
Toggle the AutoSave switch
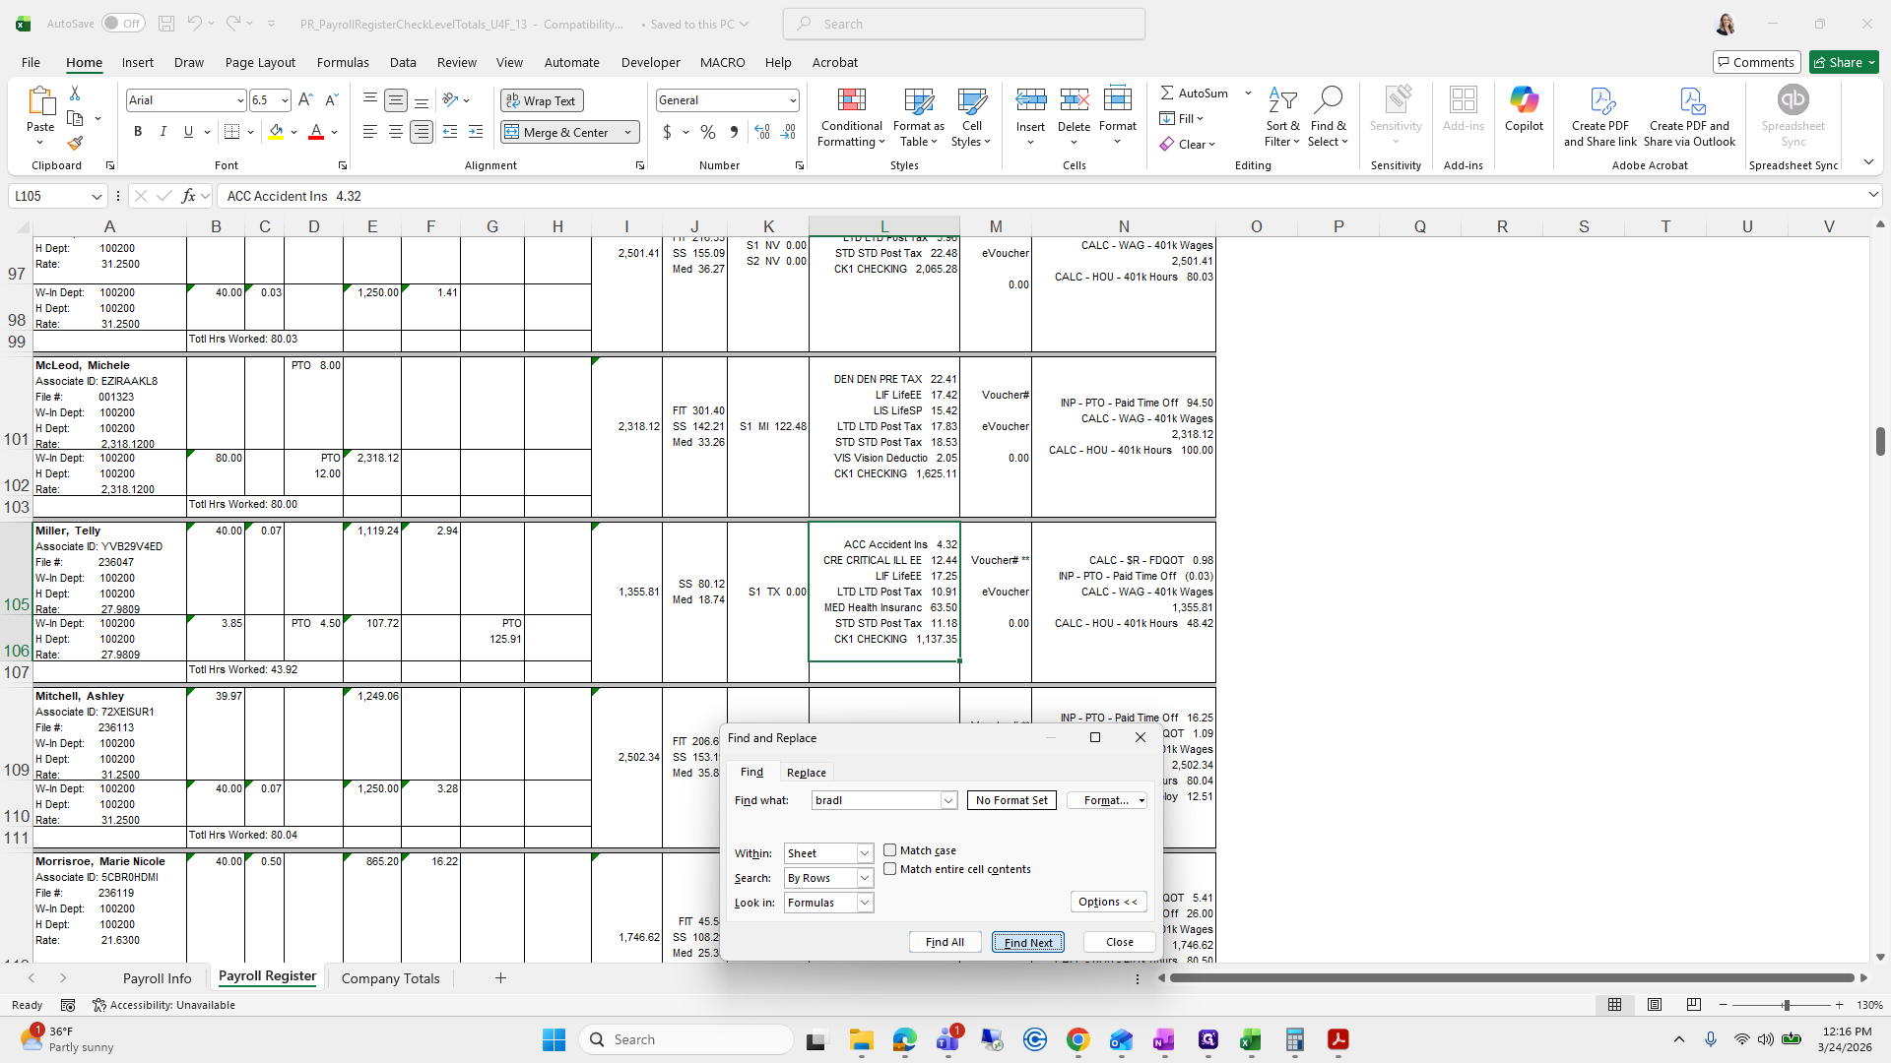(x=122, y=24)
